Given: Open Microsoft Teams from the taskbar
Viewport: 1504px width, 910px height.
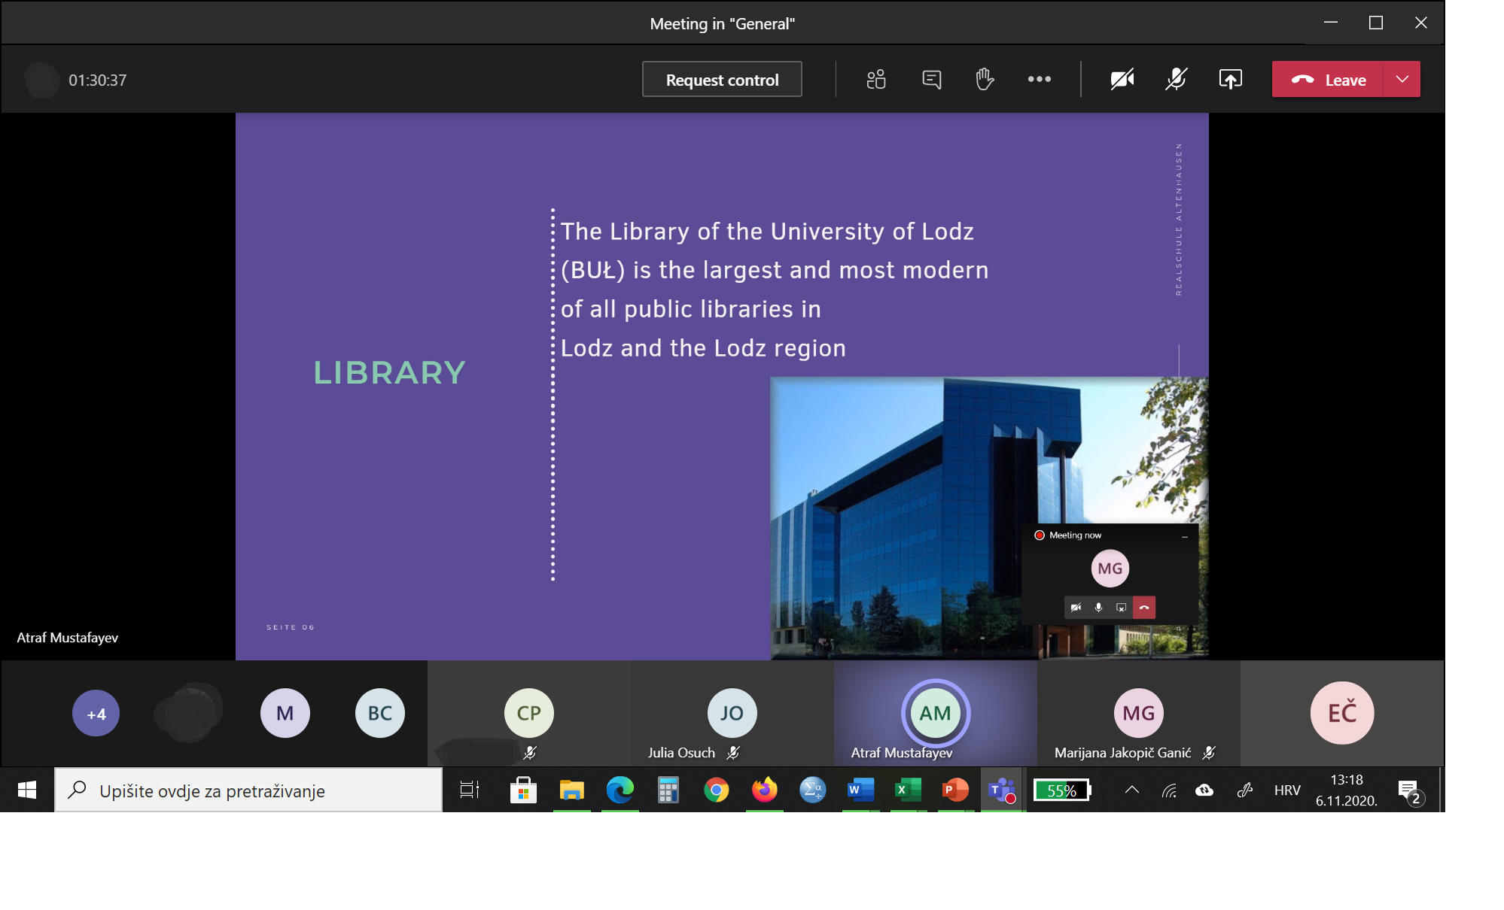Looking at the screenshot, I should pos(1001,790).
